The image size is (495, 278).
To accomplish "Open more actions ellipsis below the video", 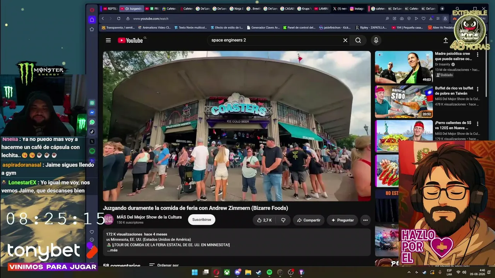I will [365, 220].
